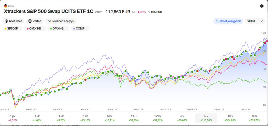Click the arrows icon in Ostot ja myynnit

pyautogui.click(x=217, y=21)
